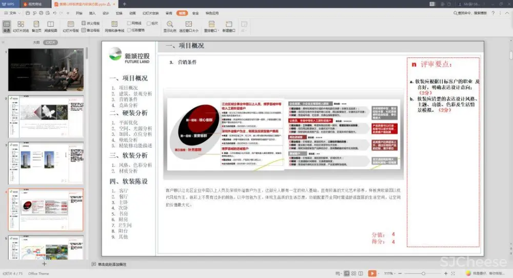Click 单击此处添加备注 notes area
513x278 pixels.
coord(112,264)
